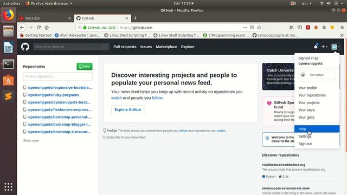Screen dimensions: 347x195
Task: Open the Firefox account icon
Action: (x=324, y=28)
